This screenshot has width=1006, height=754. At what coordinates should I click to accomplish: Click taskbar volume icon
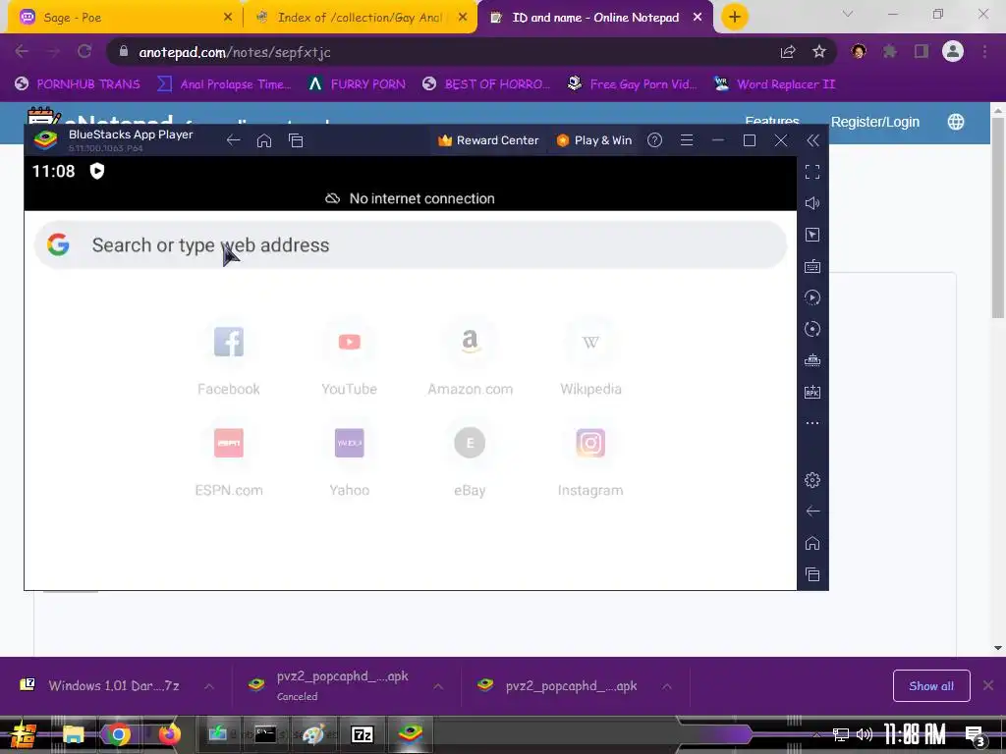coord(865,734)
